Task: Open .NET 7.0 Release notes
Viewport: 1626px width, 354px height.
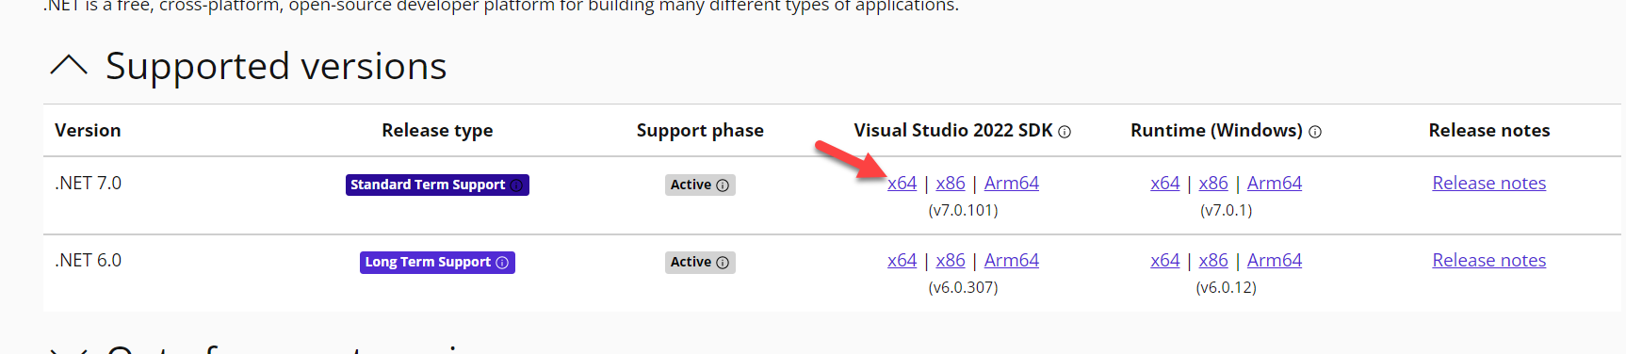Action: click(x=1489, y=184)
